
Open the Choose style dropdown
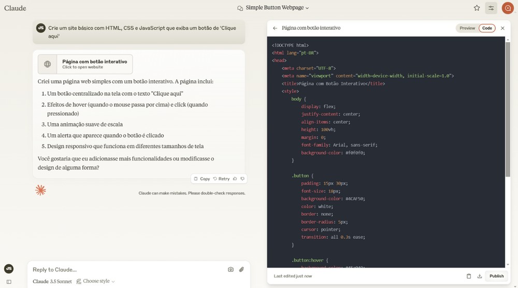96,281
